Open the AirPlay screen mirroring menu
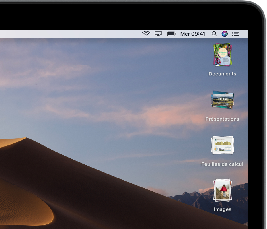The width and height of the screenshot is (267, 229). coord(158,34)
